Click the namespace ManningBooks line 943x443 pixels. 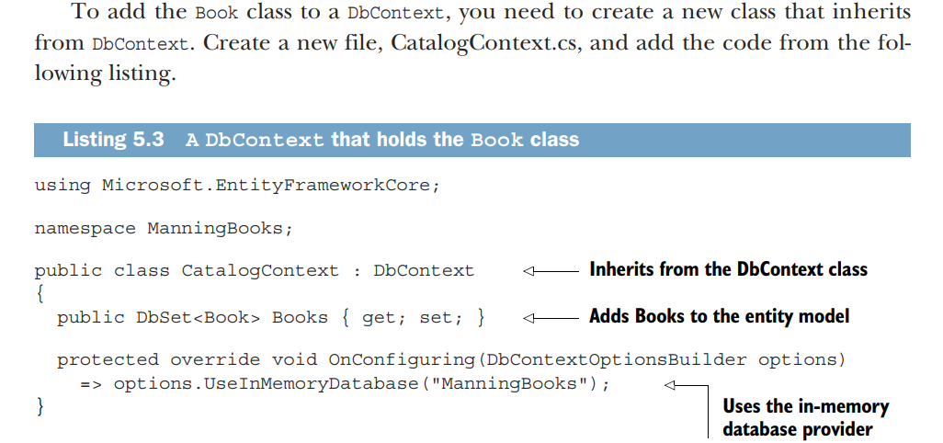163,229
